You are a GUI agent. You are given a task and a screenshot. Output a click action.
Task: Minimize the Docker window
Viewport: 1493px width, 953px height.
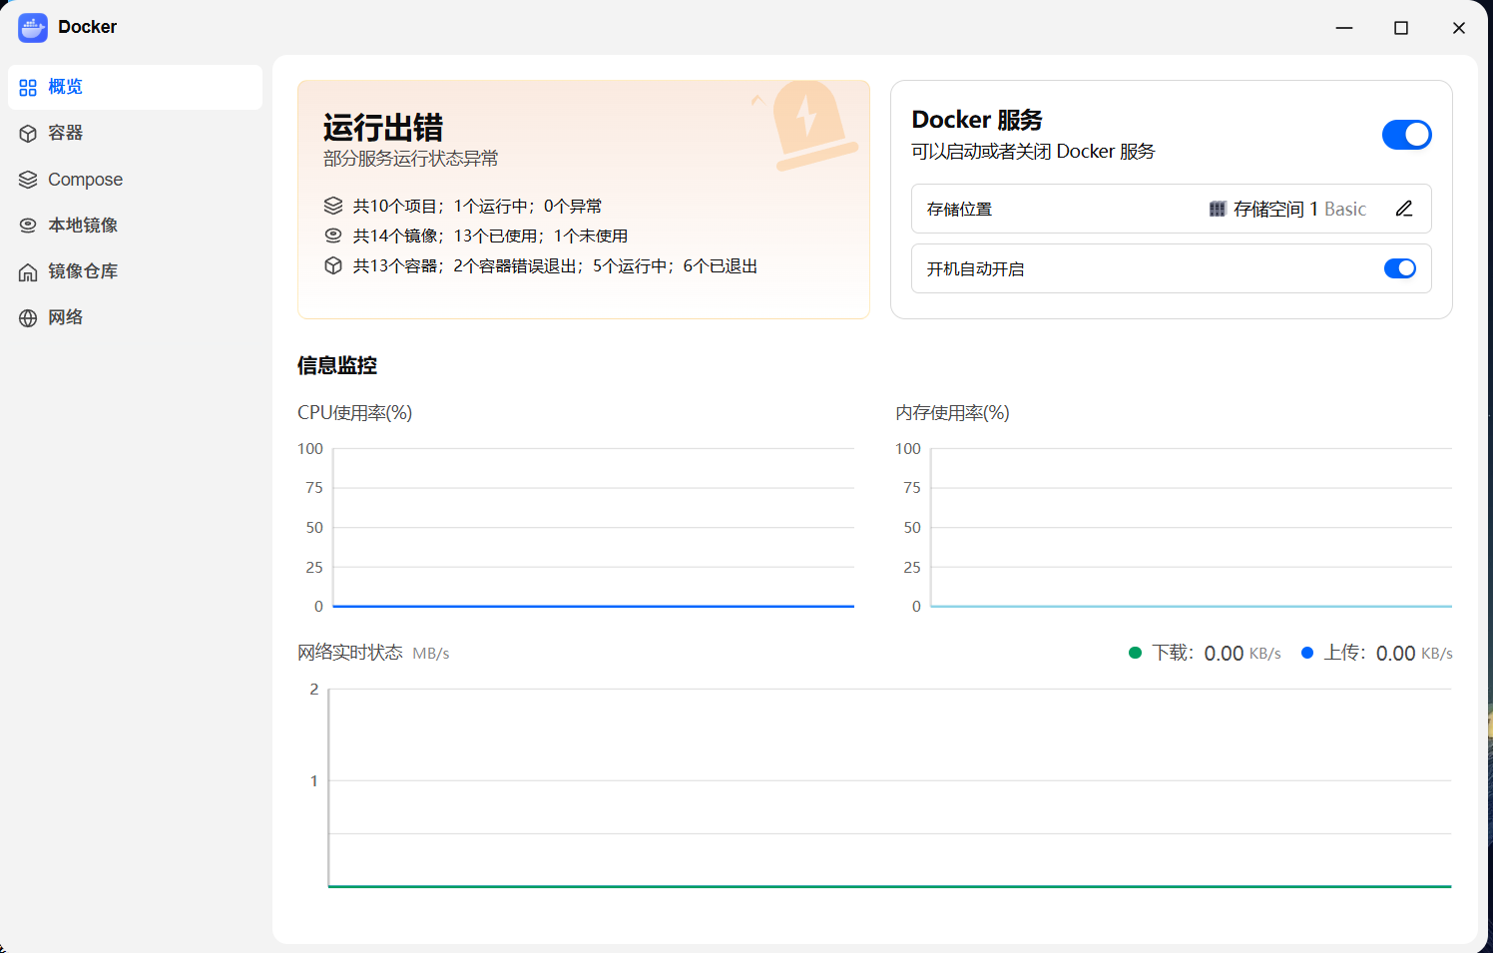(1344, 28)
